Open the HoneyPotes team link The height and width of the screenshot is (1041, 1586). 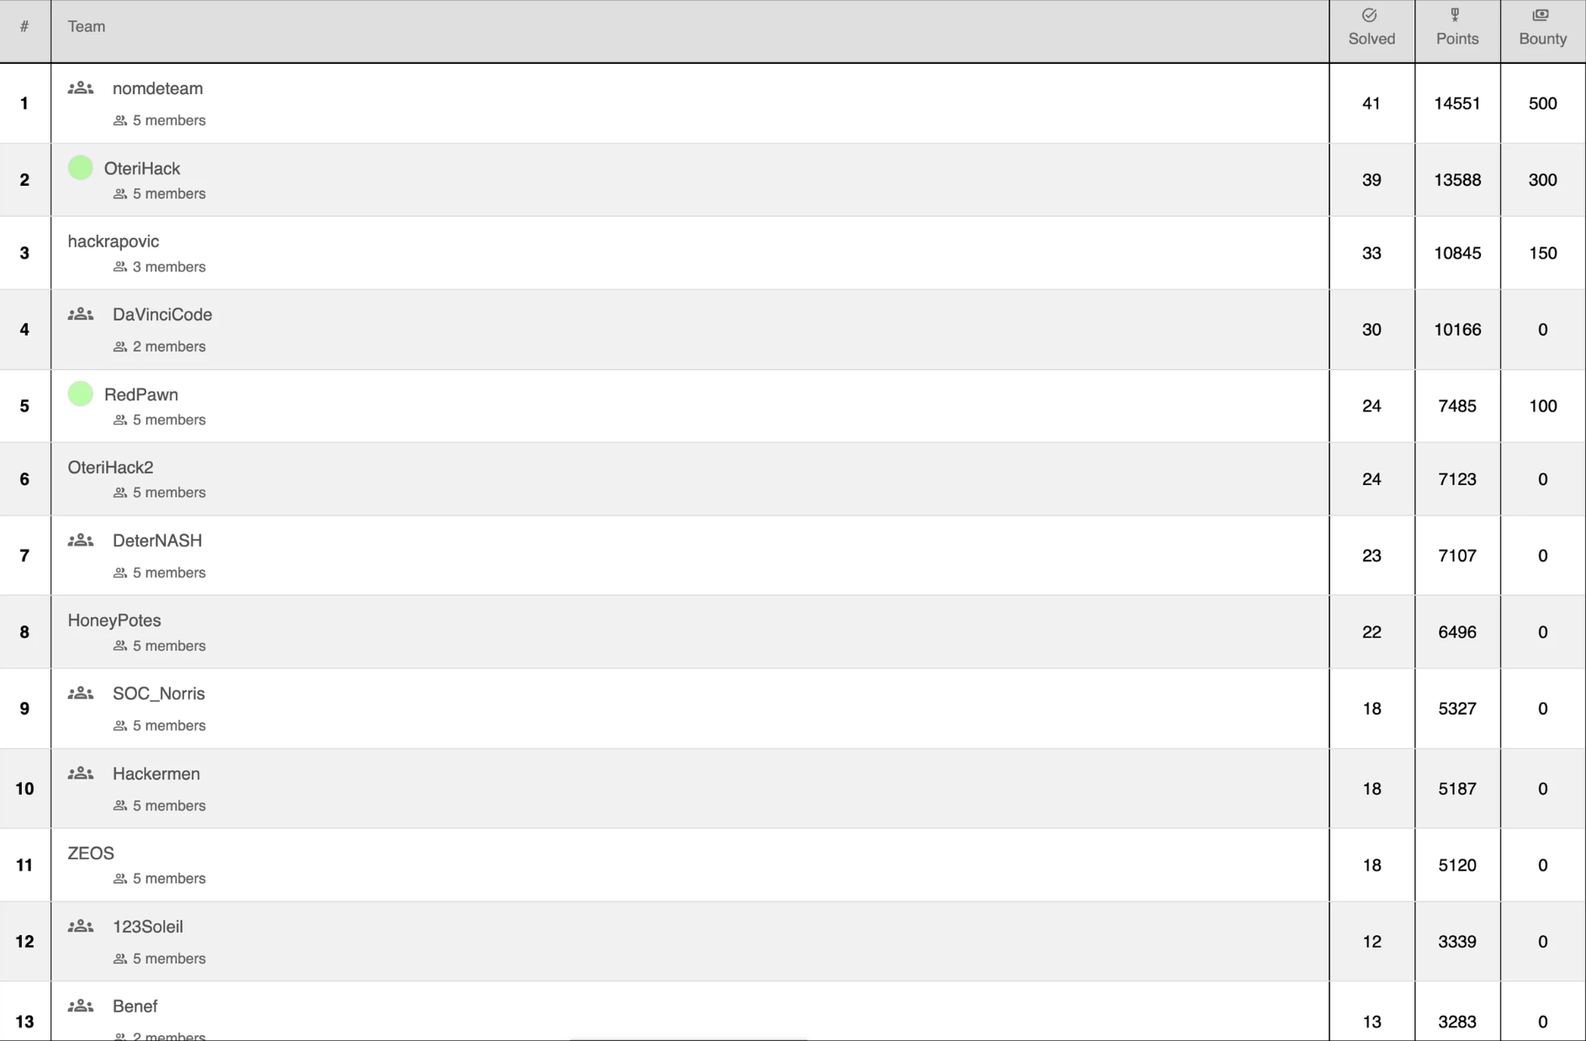coord(114,621)
